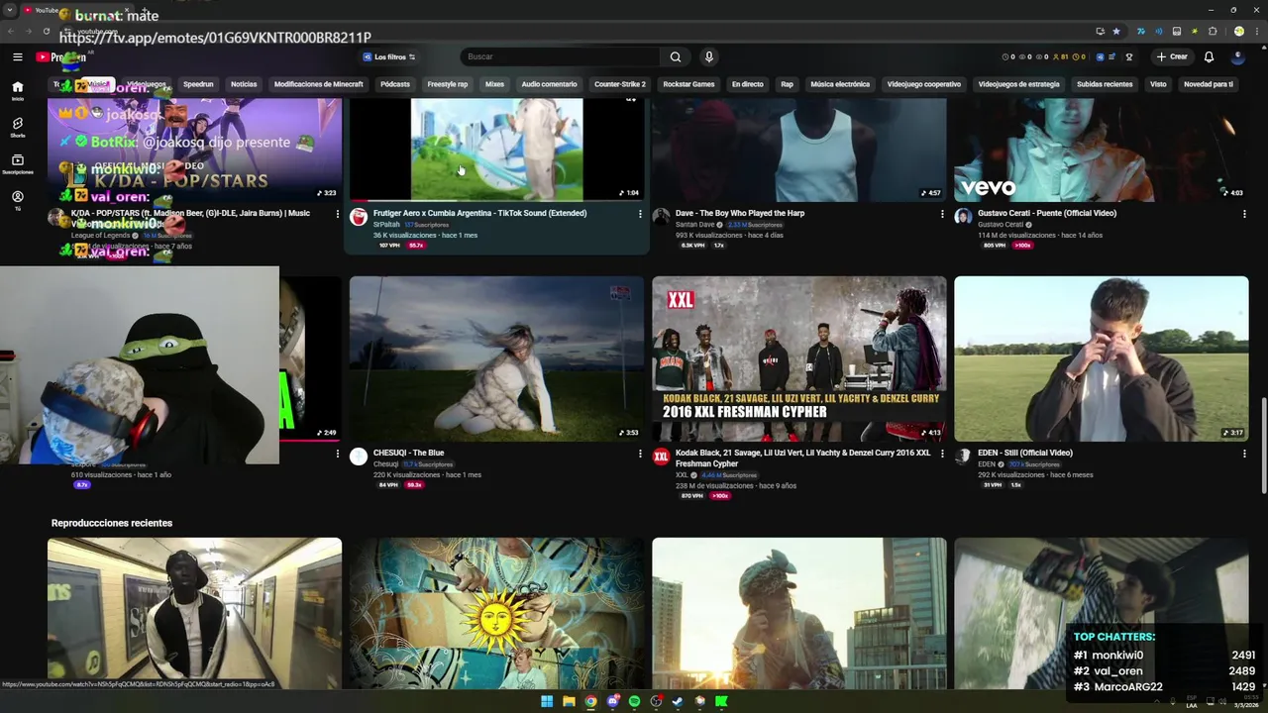1268x713 pixels.
Task: Select the Rockstar Games chip
Action: tap(688, 84)
